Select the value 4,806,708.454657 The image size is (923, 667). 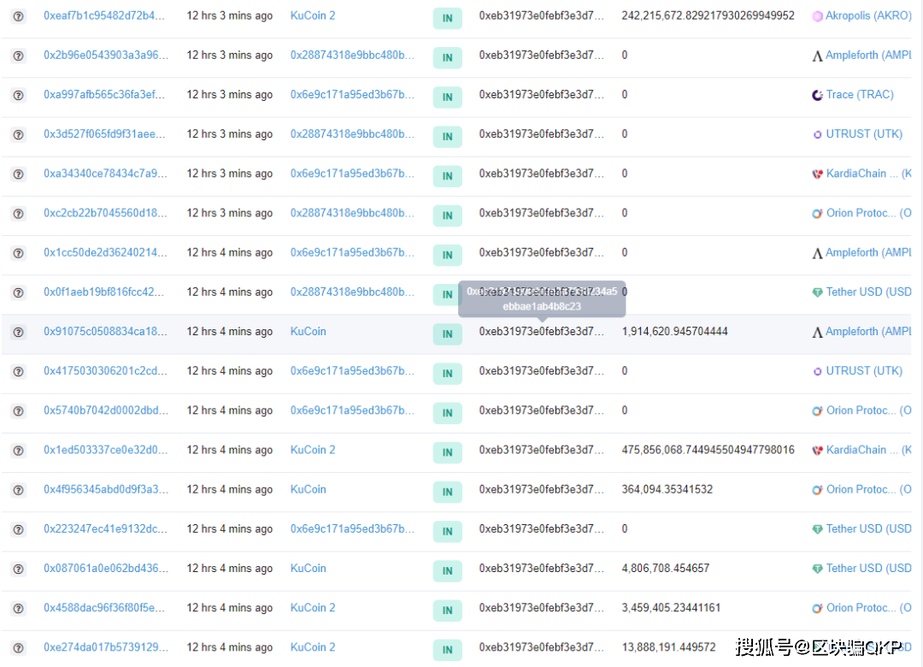(x=665, y=569)
